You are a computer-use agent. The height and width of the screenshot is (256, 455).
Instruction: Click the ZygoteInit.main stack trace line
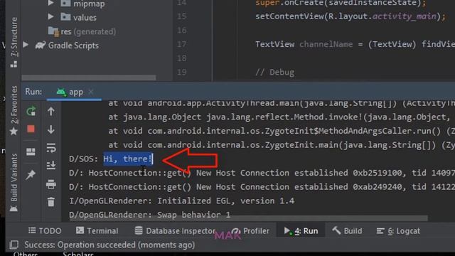coord(282,145)
